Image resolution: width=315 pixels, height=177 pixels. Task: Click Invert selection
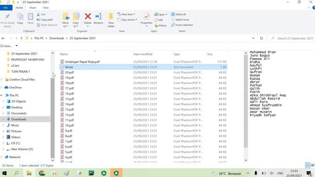[x=182, y=25]
